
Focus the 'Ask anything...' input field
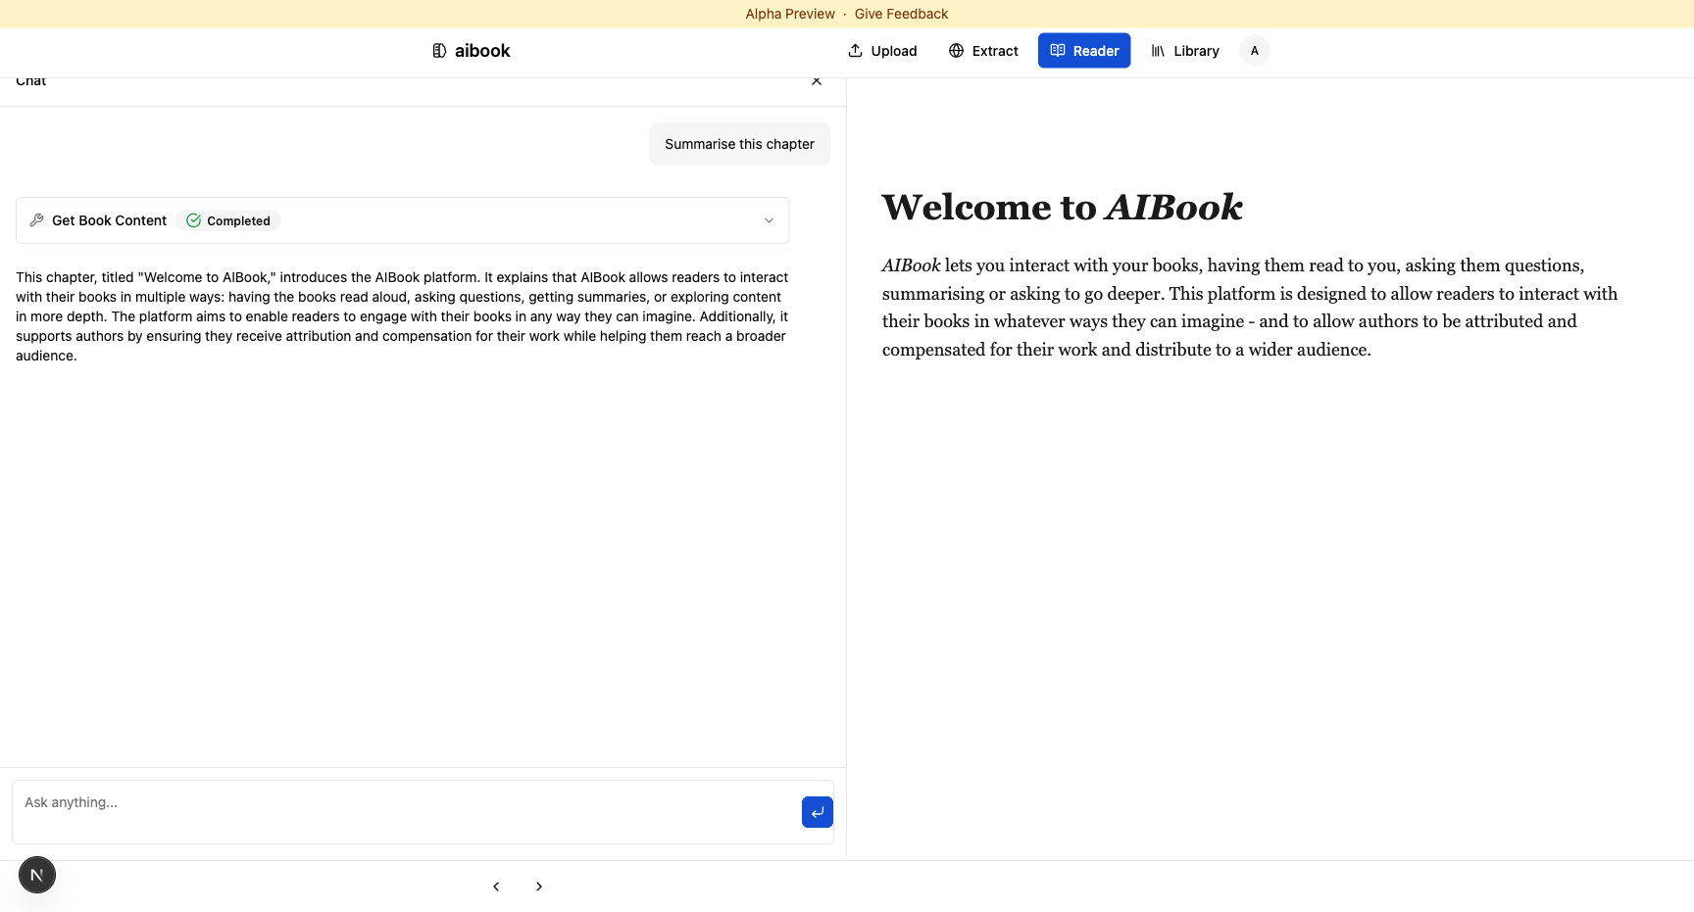[402, 811]
